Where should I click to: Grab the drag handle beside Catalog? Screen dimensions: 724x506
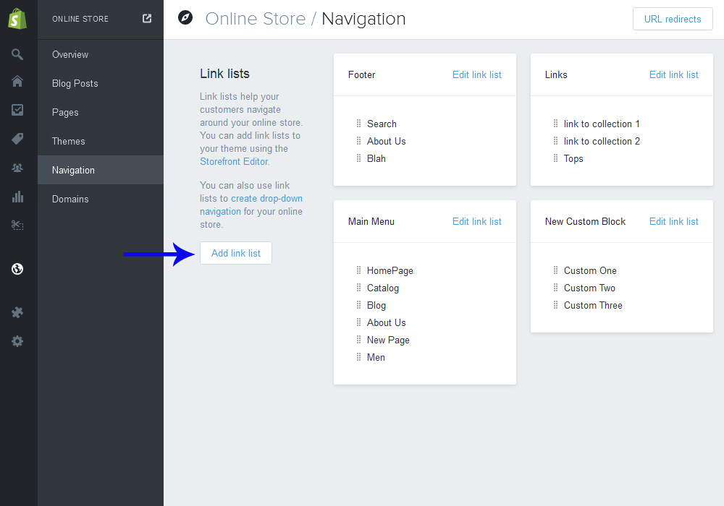[x=358, y=288]
